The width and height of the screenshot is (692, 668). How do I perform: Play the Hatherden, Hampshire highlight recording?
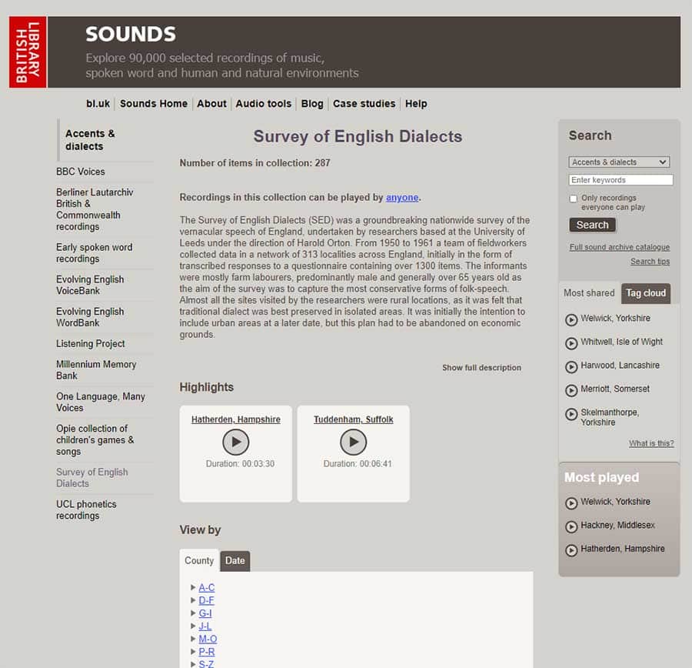(x=236, y=442)
